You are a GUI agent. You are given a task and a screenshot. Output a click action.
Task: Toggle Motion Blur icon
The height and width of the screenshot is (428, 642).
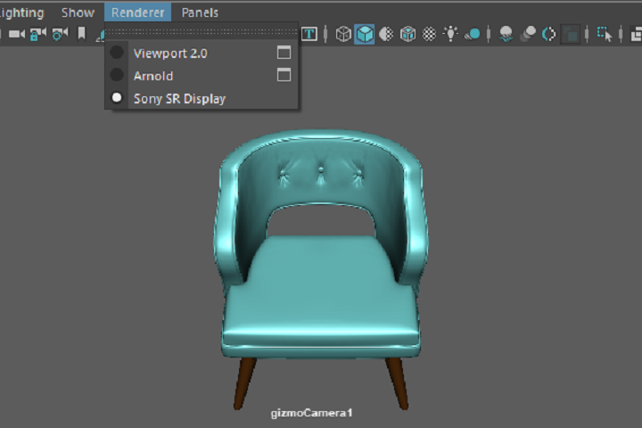coord(527,34)
